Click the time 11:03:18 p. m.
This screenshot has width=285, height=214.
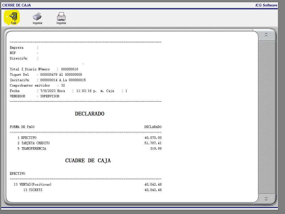point(90,91)
